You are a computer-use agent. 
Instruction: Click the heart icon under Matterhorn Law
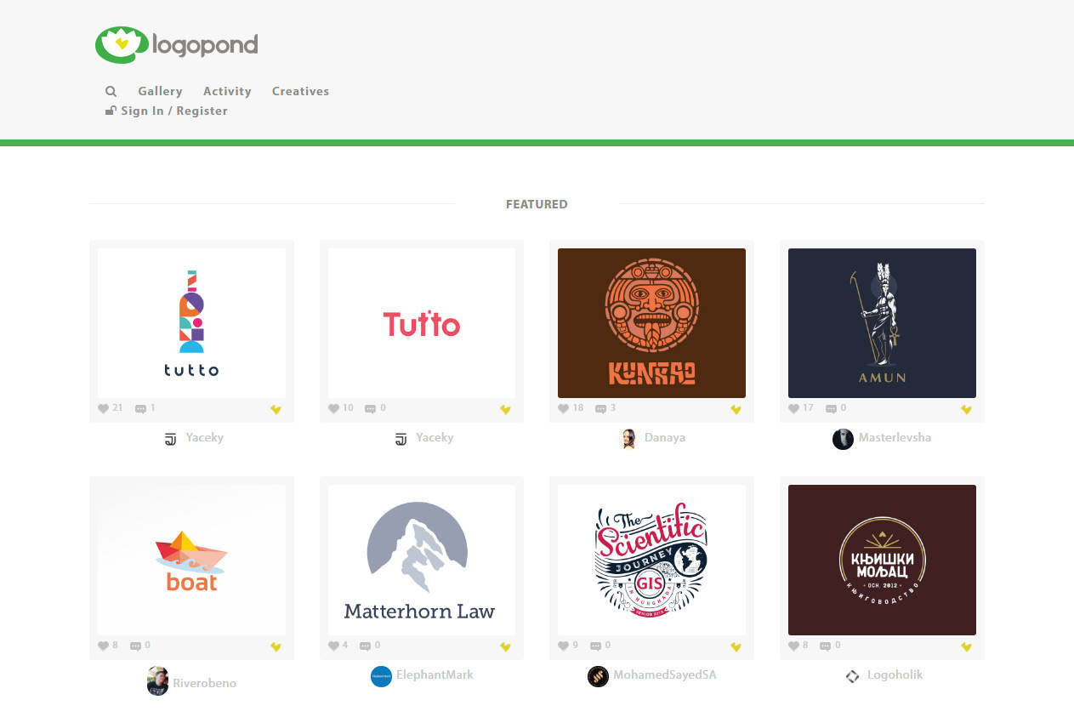point(334,646)
